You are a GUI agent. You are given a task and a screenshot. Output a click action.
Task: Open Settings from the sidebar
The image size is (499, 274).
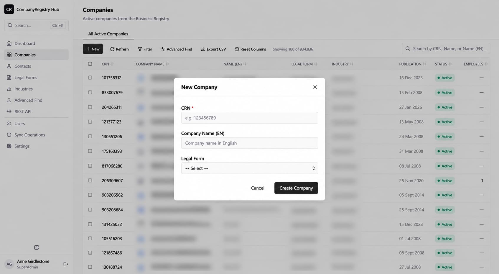pyautogui.click(x=36, y=146)
